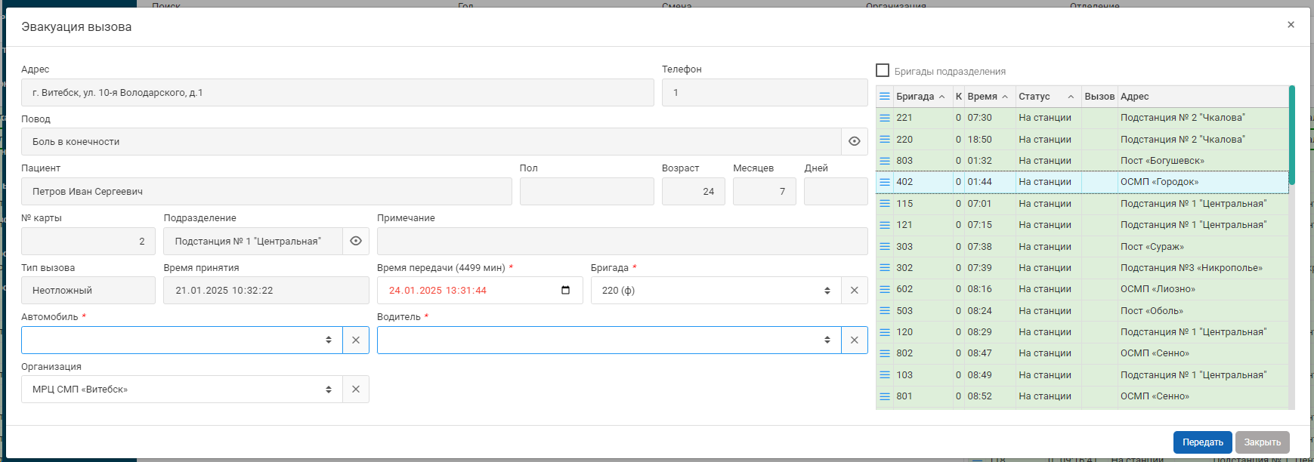This screenshot has width=1314, height=462.
Task: Clear the Организация field with X
Action: click(x=356, y=390)
